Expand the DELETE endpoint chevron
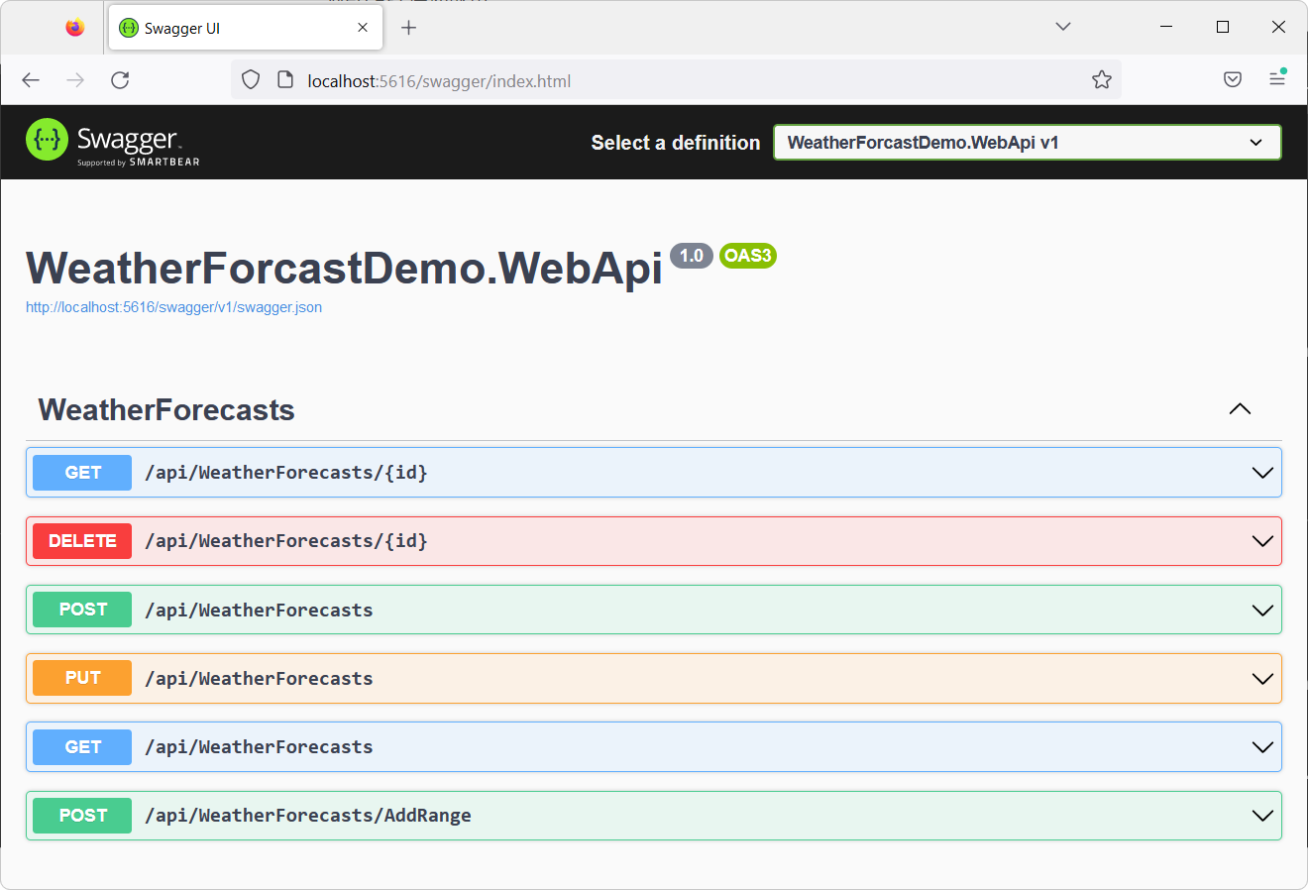The width and height of the screenshot is (1308, 890). tap(1262, 541)
